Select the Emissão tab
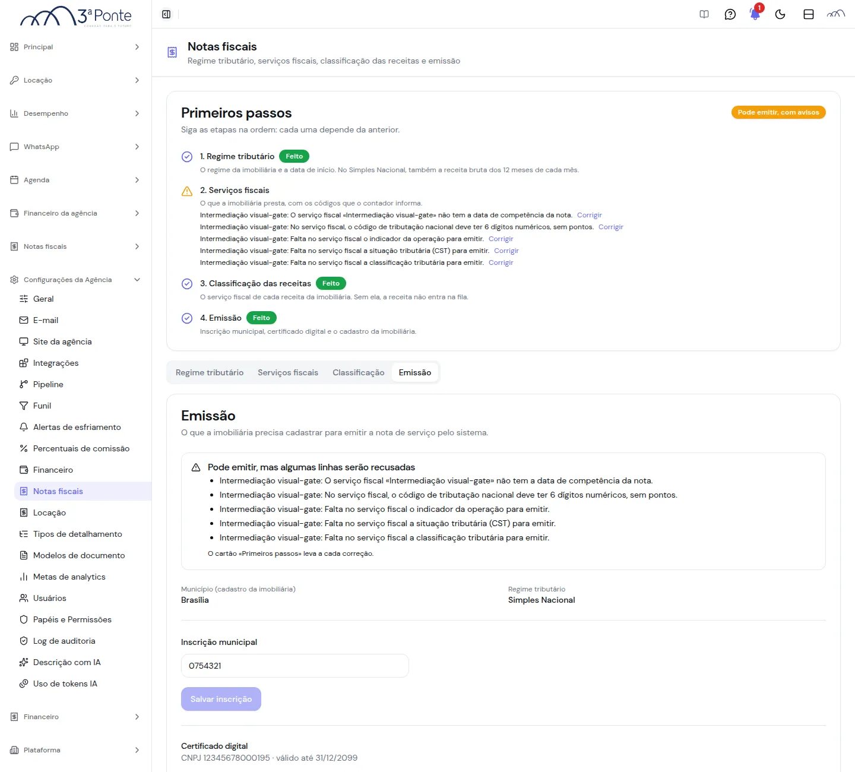Viewport: 855px width, 772px height. [x=415, y=372]
